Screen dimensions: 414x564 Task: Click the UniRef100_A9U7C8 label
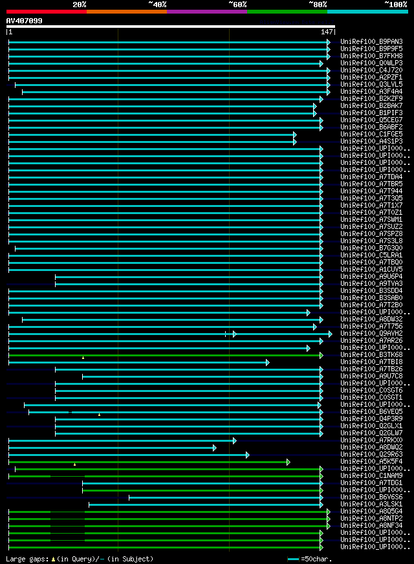[x=371, y=376]
